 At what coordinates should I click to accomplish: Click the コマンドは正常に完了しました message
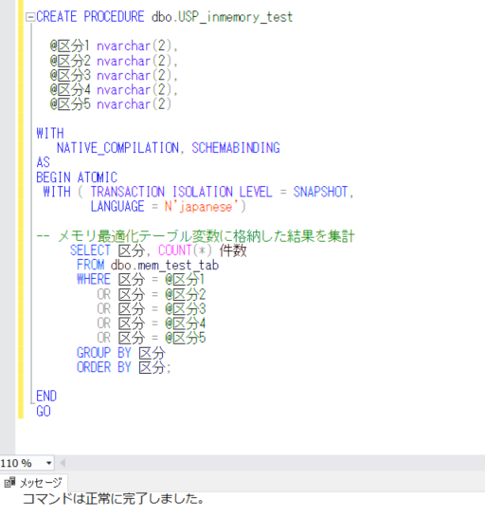[113, 498]
